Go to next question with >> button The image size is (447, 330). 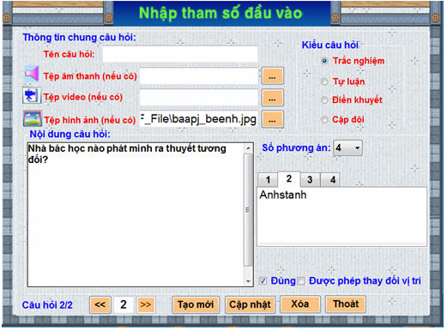[146, 304]
